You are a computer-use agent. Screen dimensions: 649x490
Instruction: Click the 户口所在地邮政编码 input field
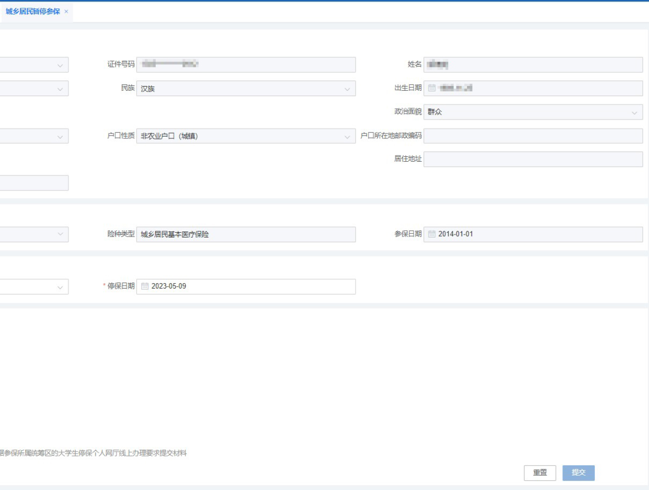pyautogui.click(x=533, y=136)
